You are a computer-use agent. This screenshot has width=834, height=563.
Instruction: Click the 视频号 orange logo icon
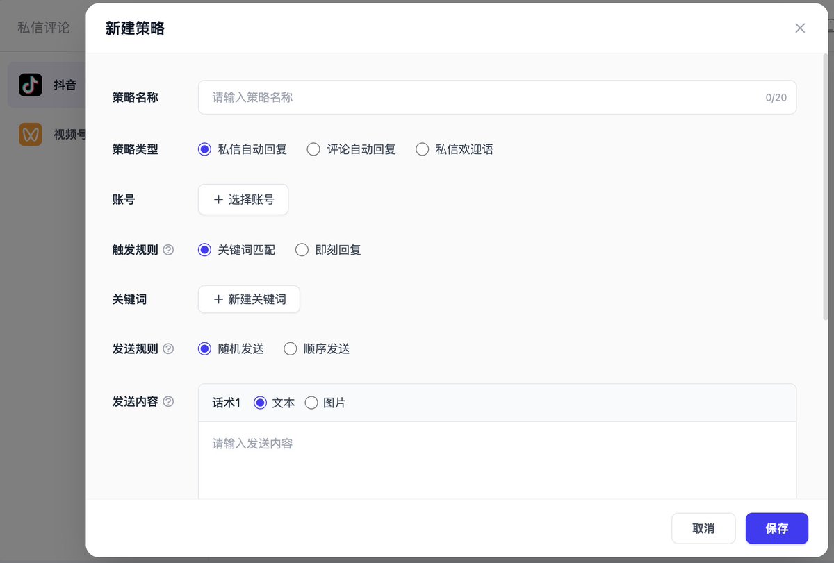(x=31, y=135)
